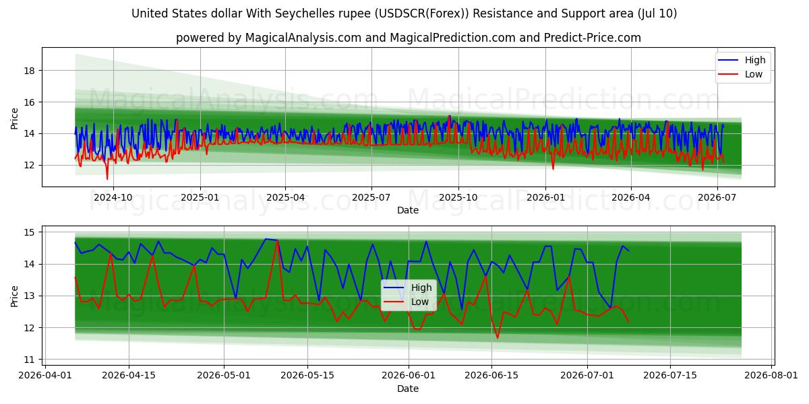Click the '2026-07-15' tick label on bottom chart
809x404 pixels.
coord(671,376)
